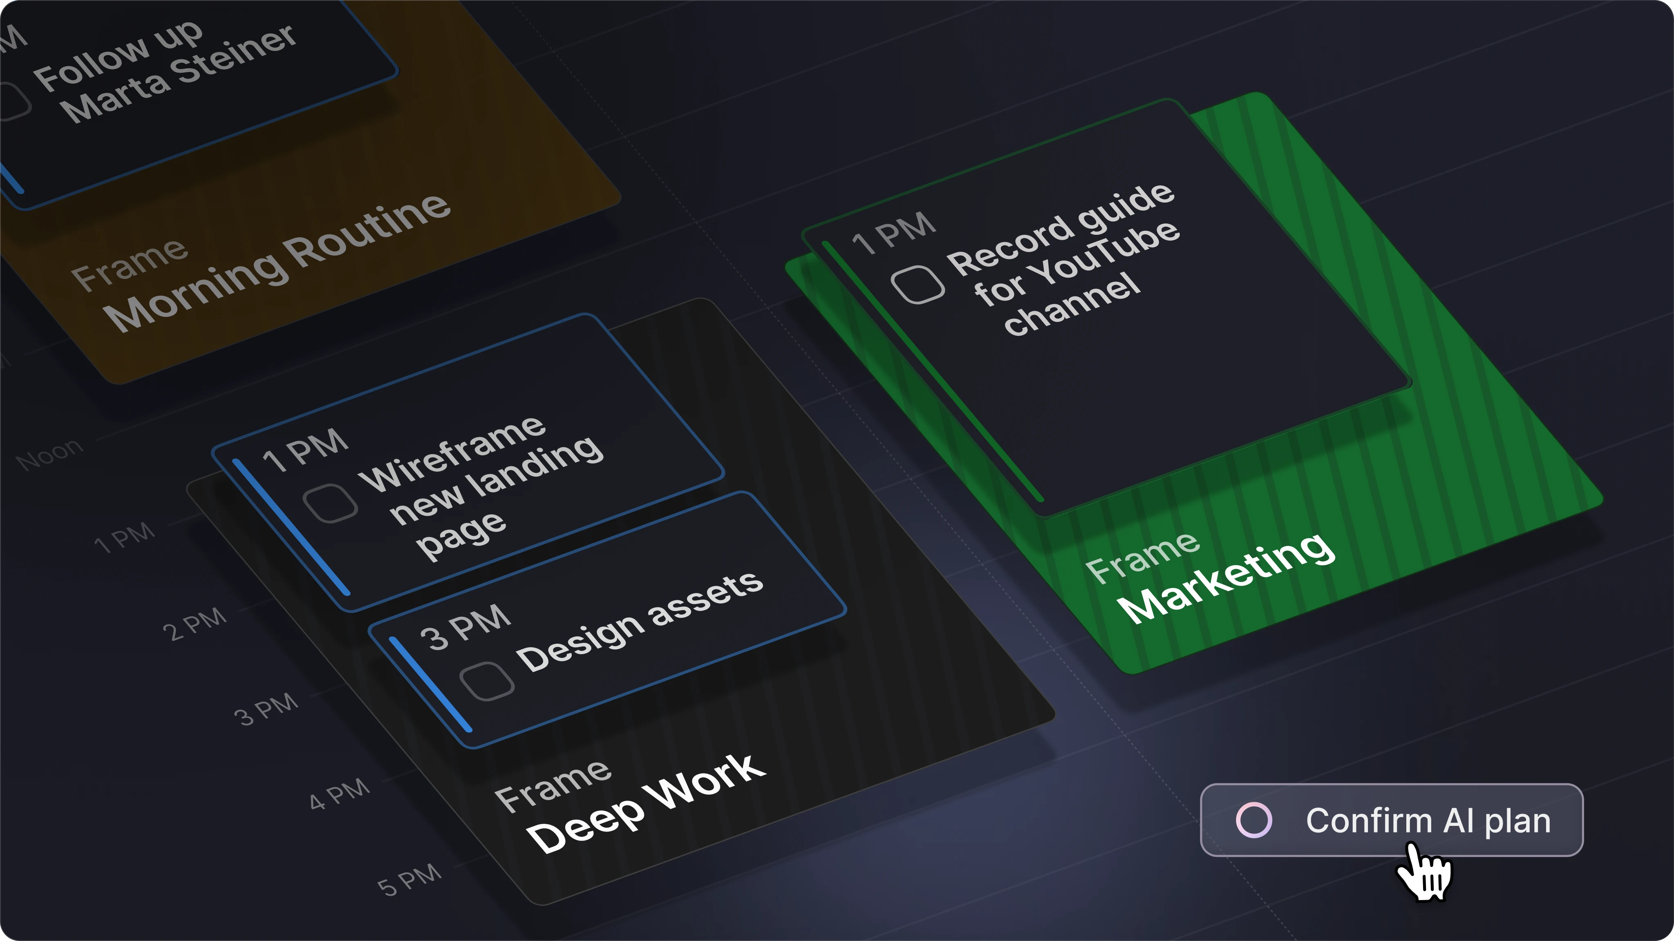Click the 1 PM timeline label
The height and width of the screenshot is (941, 1674).
coord(124,538)
